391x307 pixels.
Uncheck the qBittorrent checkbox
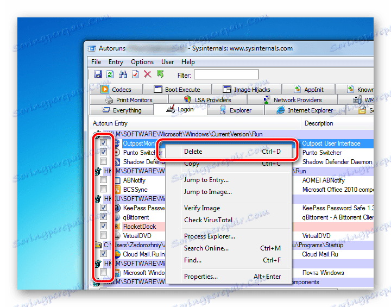(x=103, y=216)
